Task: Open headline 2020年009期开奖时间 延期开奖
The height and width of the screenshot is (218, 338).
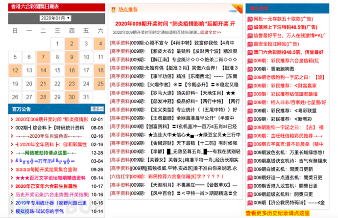Action: (x=175, y=23)
